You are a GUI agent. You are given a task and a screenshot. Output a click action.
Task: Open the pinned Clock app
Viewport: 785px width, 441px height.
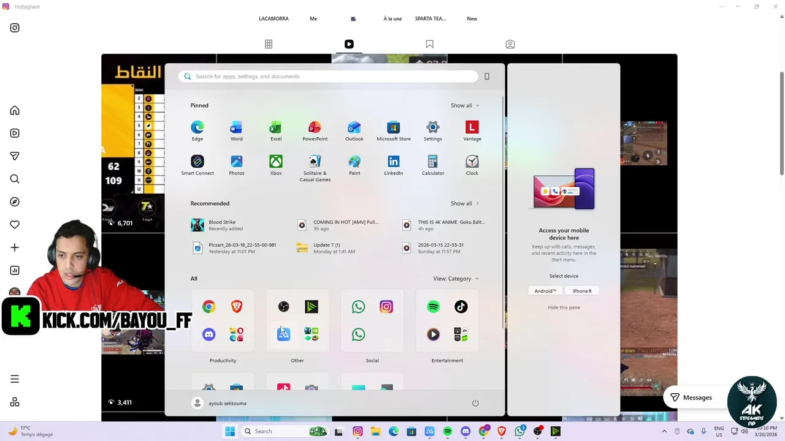click(x=472, y=165)
